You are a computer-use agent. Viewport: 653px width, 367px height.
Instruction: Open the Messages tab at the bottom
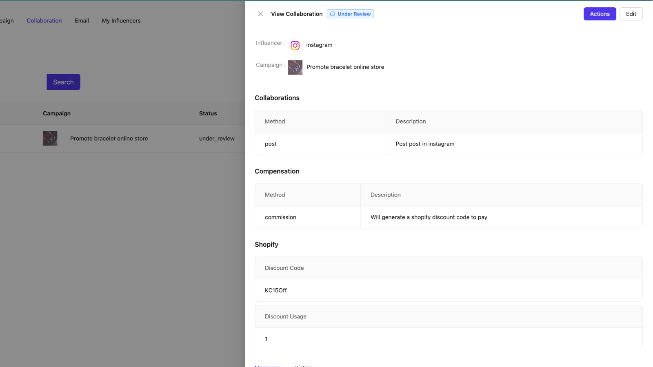pyautogui.click(x=268, y=366)
